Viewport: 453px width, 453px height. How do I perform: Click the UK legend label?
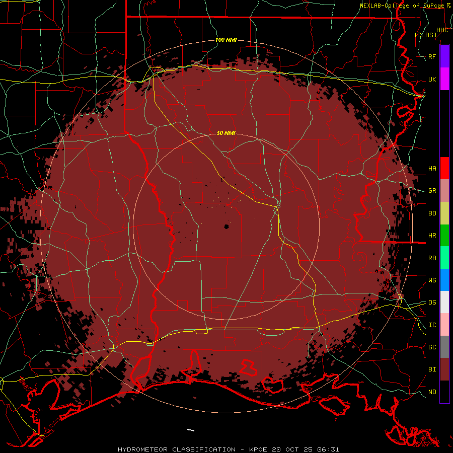pyautogui.click(x=432, y=79)
